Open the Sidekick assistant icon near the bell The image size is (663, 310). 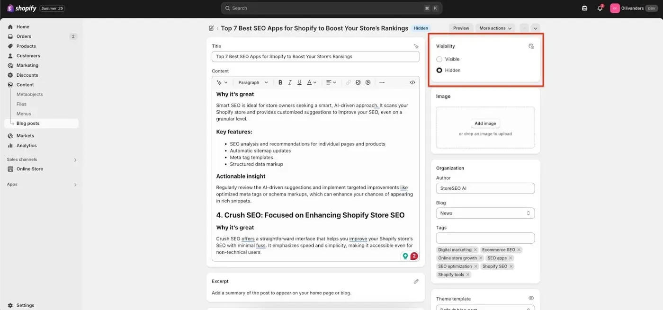584,8
